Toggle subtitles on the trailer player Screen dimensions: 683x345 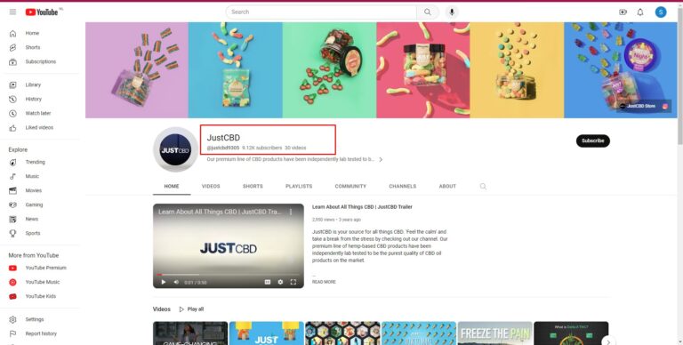tap(268, 282)
